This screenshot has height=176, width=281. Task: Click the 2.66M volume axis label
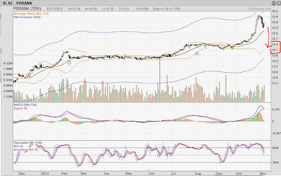click(8, 91)
